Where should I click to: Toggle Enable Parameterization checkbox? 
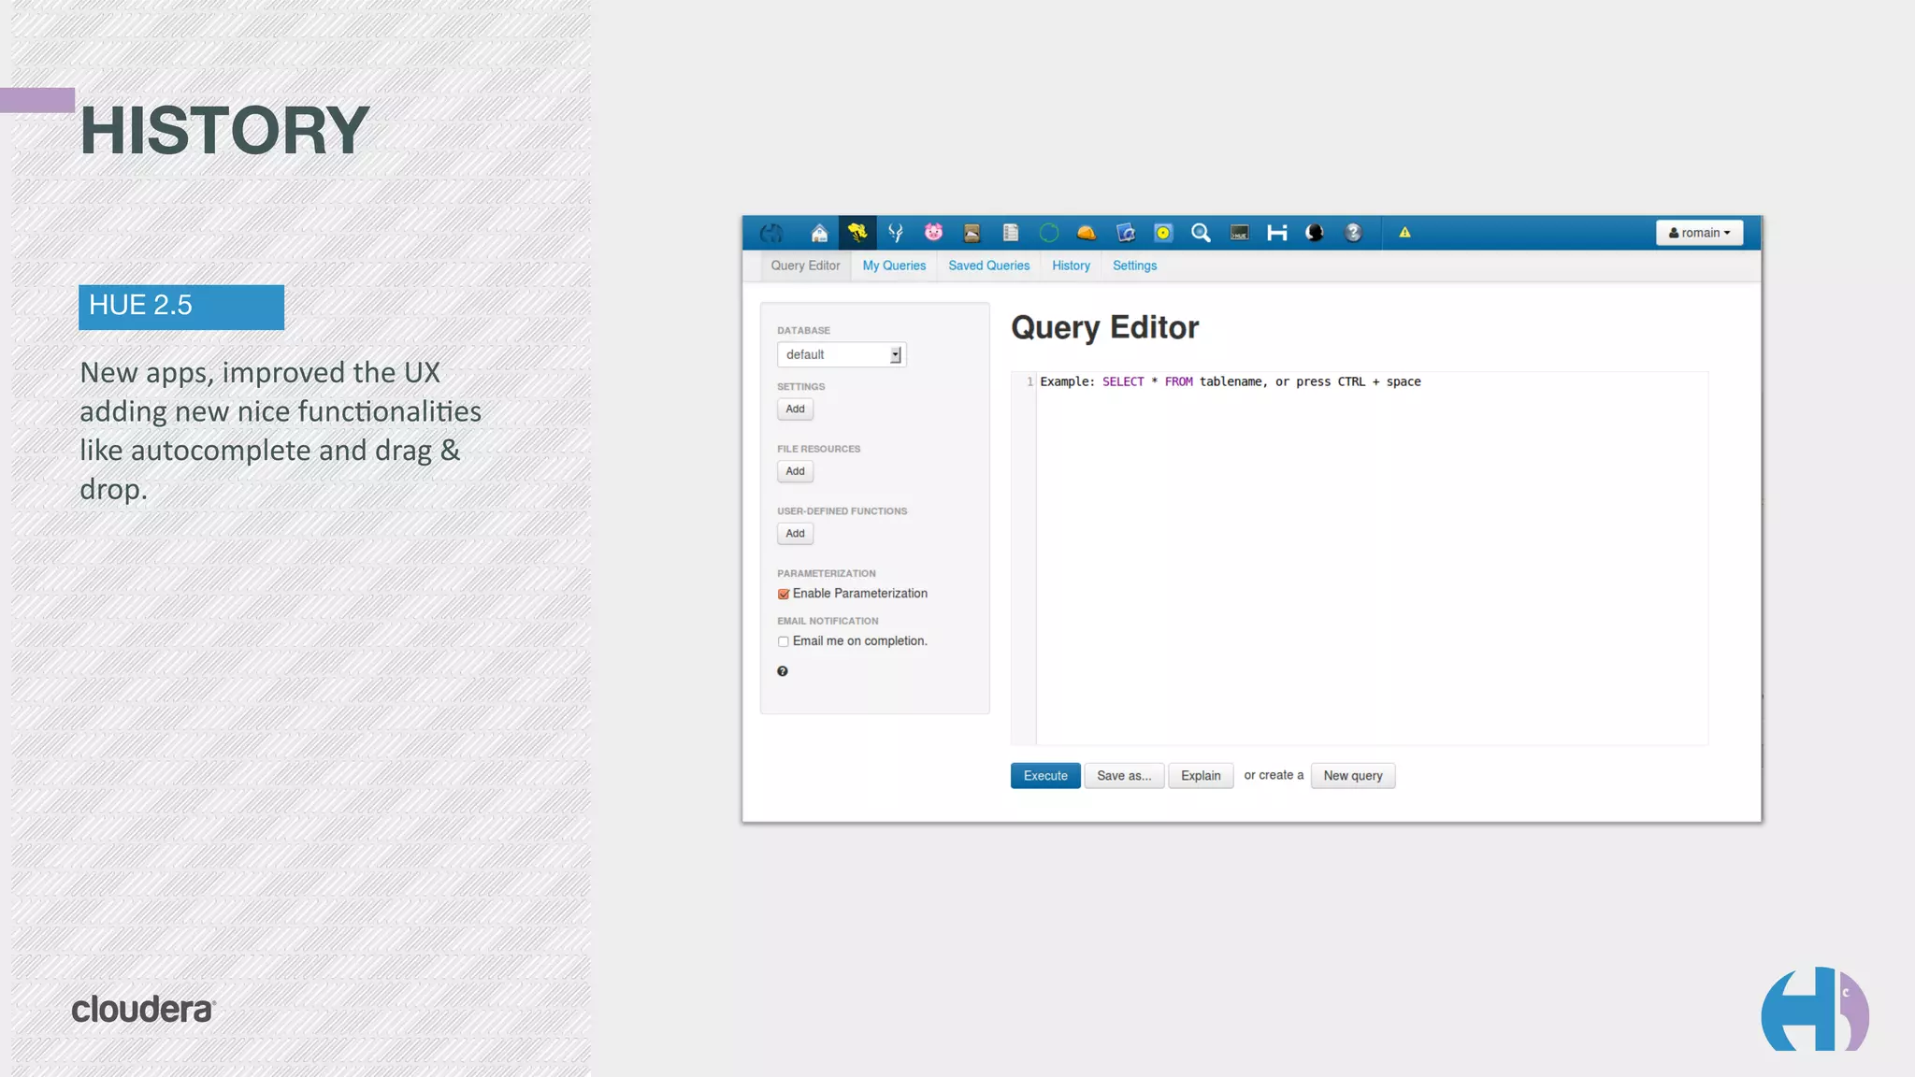(784, 595)
